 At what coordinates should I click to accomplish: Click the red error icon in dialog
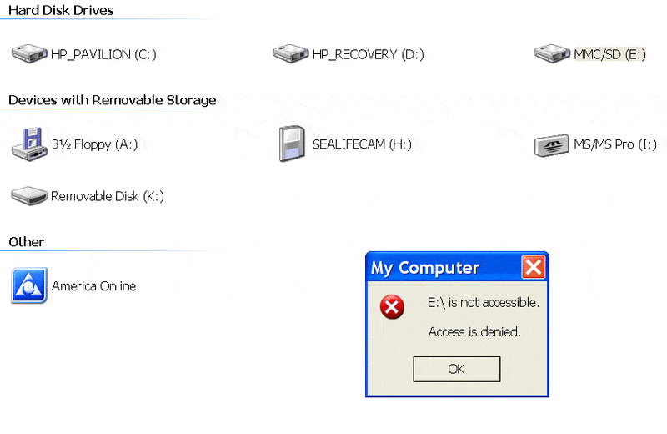[392, 307]
